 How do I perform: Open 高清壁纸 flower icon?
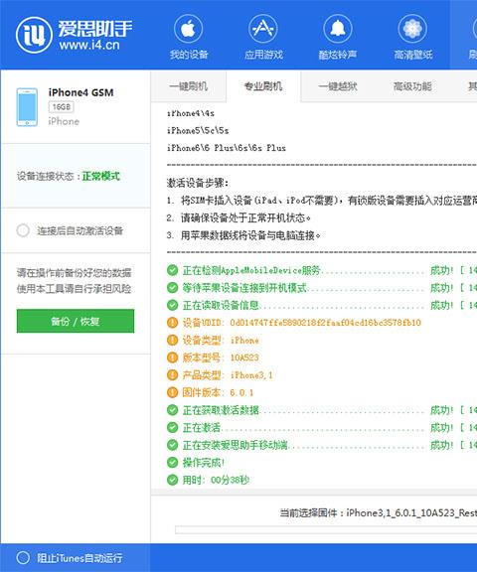coord(412,29)
